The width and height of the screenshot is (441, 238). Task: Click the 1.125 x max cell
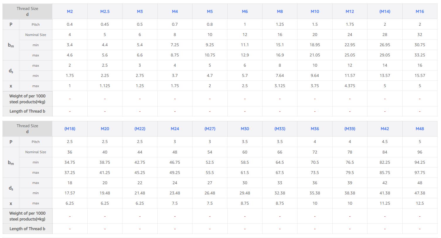[105, 86]
